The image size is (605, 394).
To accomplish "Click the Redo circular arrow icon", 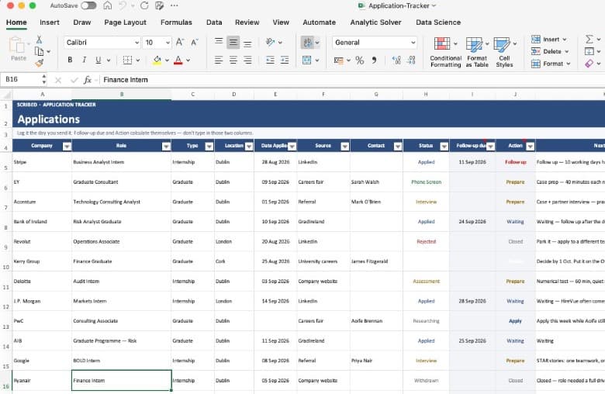I will 144,5.
